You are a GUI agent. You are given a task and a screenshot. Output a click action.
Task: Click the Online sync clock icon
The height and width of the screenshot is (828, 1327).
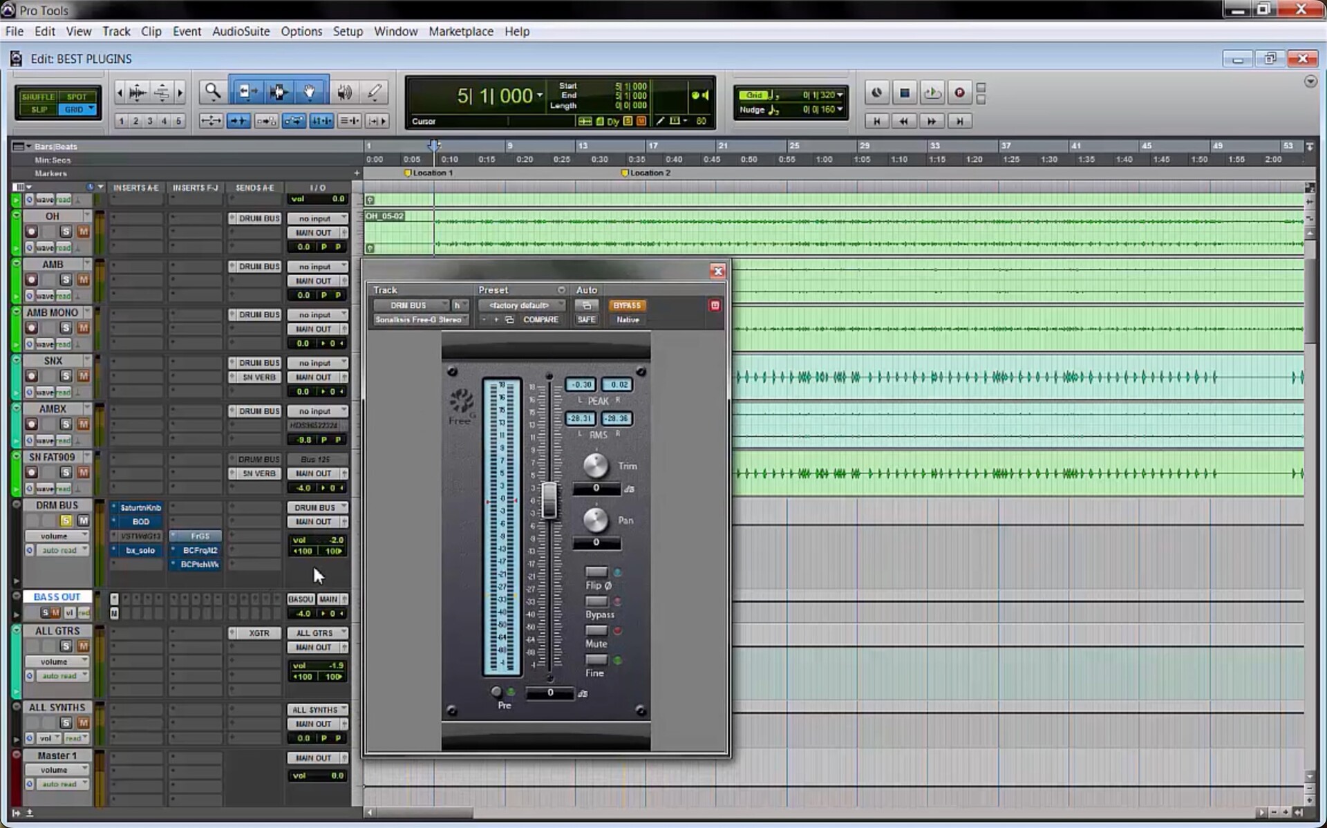click(876, 93)
